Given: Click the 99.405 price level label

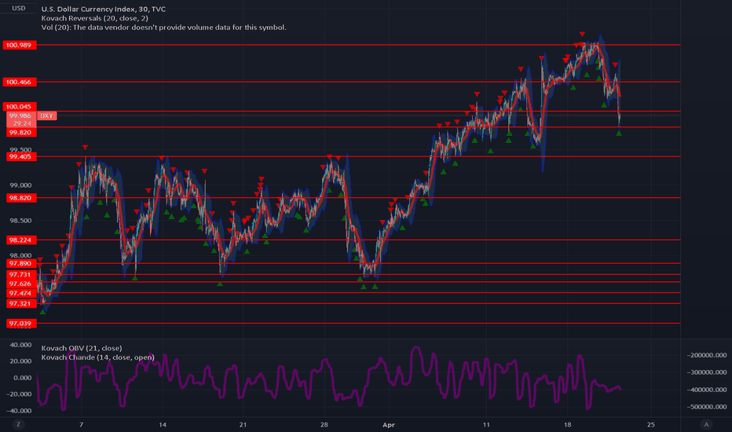Looking at the screenshot, I should click(x=21, y=156).
